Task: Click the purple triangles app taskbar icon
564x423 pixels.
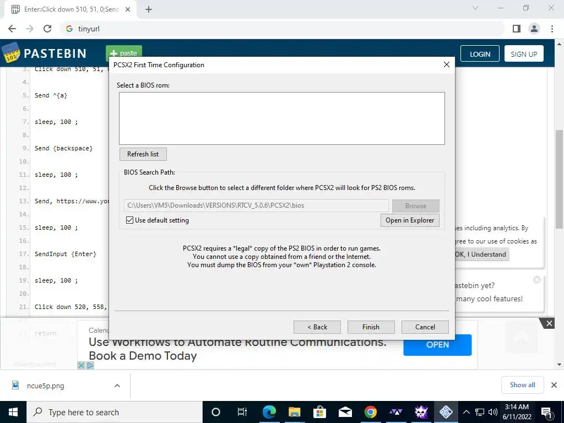Action: tap(395, 412)
